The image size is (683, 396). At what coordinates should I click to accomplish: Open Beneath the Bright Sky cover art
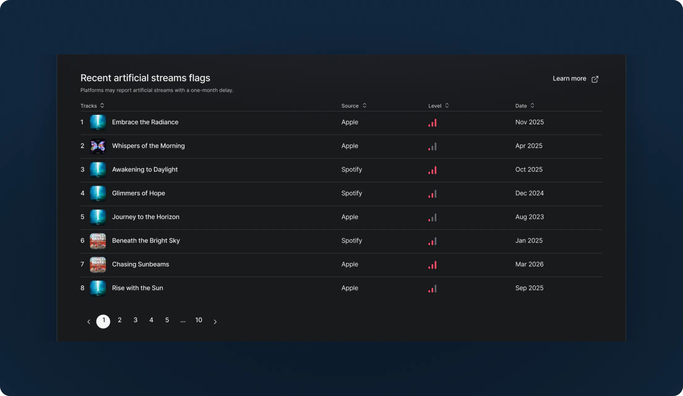point(98,241)
